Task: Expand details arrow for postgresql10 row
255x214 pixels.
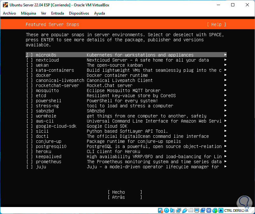Action: pos(225,146)
